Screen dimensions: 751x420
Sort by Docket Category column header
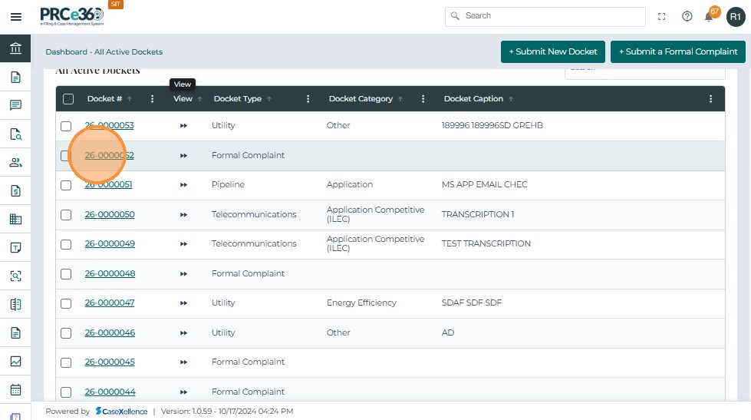click(361, 99)
